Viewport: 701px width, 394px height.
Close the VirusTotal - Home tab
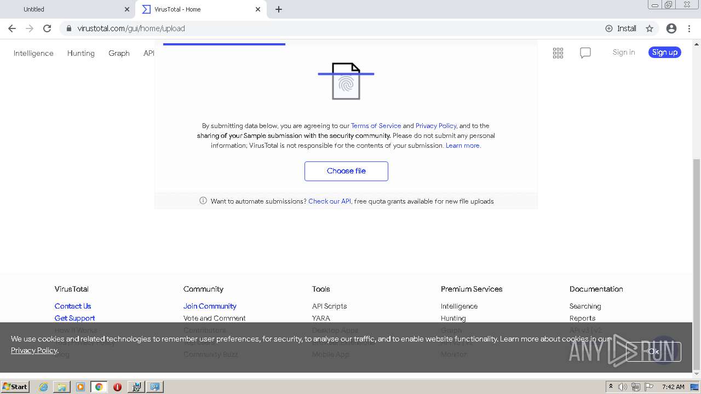[258, 9]
